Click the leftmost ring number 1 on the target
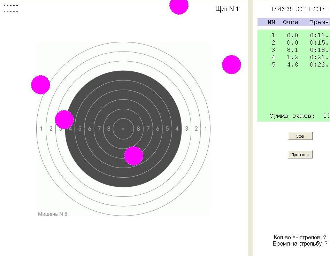This screenshot has width=330, height=256. click(x=41, y=129)
